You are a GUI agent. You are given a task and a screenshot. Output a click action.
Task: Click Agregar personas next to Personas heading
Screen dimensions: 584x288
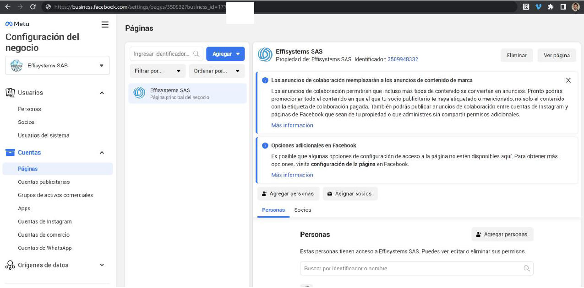click(502, 235)
